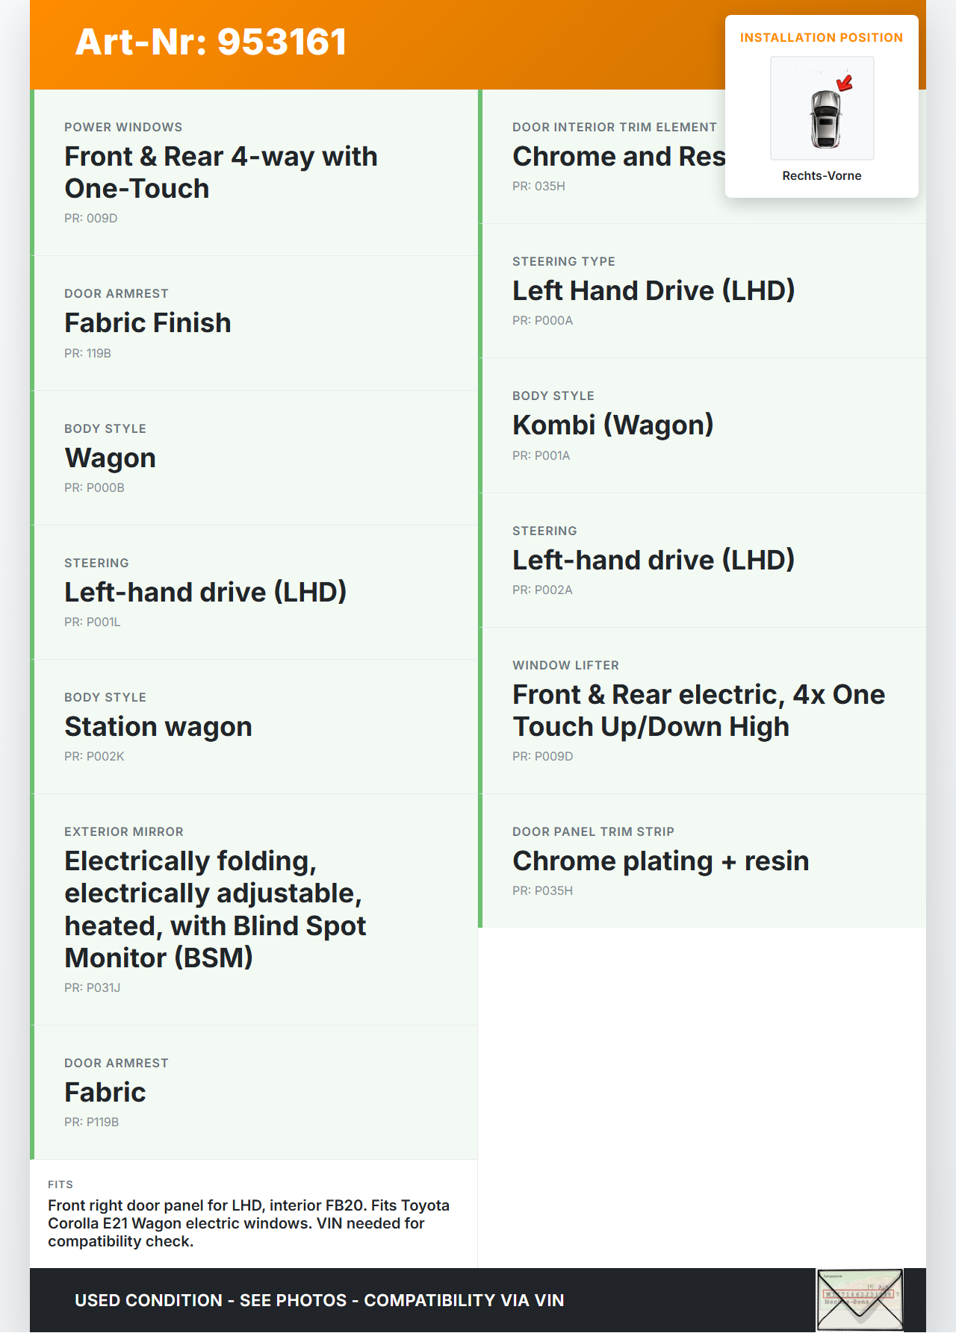Click the Left-hand drive P001L steering card
Image resolution: width=956 pixels, height=1333 pixels.
pyautogui.click(x=254, y=592)
